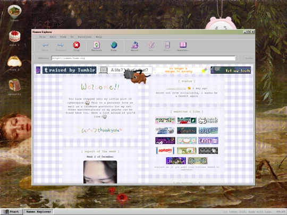Screen dimensions: 287x215
Task: Open the Art palette icon
Action: coord(151,45)
